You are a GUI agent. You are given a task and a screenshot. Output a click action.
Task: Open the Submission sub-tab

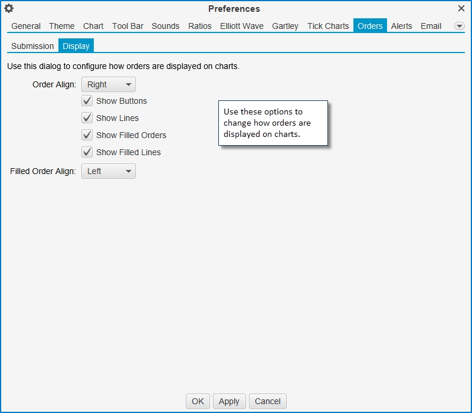pos(32,46)
